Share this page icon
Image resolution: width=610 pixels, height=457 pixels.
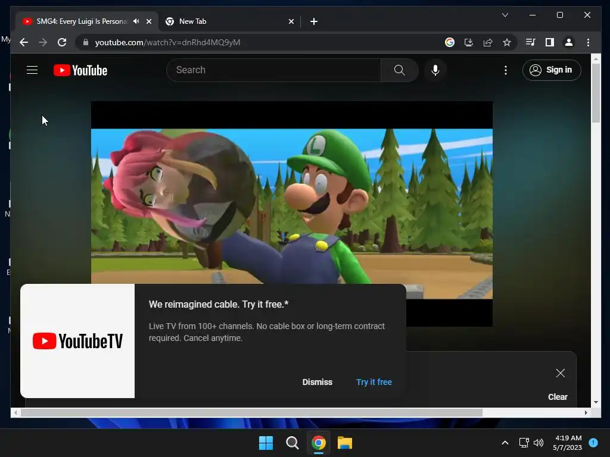(488, 42)
